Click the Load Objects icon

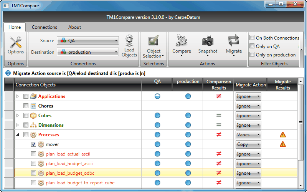129,41
